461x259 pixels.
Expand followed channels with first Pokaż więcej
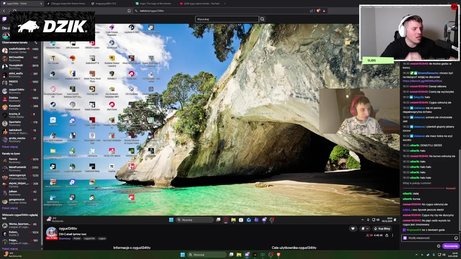click(10, 147)
